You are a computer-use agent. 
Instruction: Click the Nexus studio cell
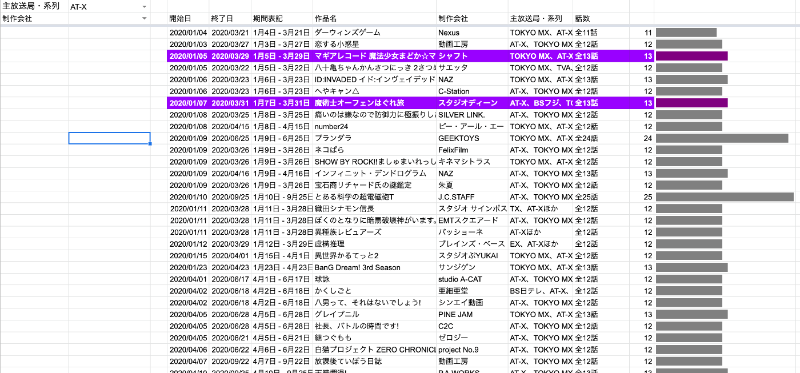tap(472, 33)
